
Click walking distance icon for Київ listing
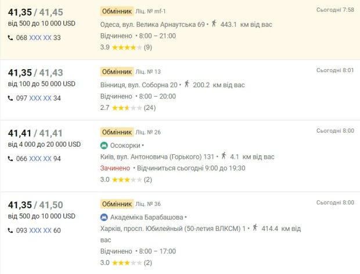(224, 156)
